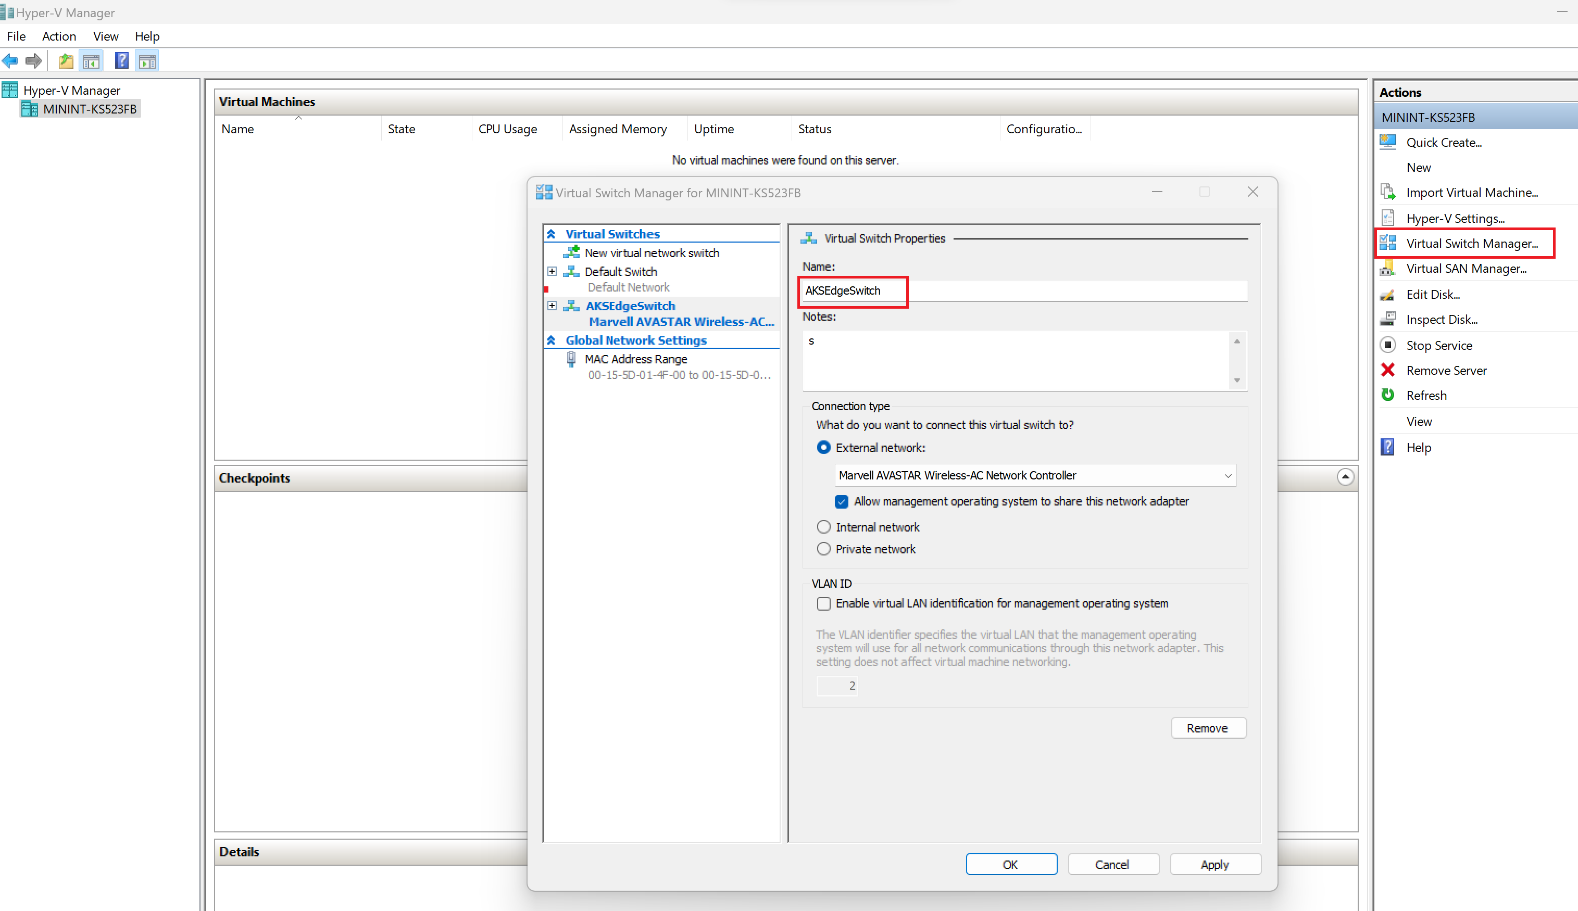Click the AKSEdgeSwitch network icon
This screenshot has height=911, width=1578.
click(x=571, y=306)
